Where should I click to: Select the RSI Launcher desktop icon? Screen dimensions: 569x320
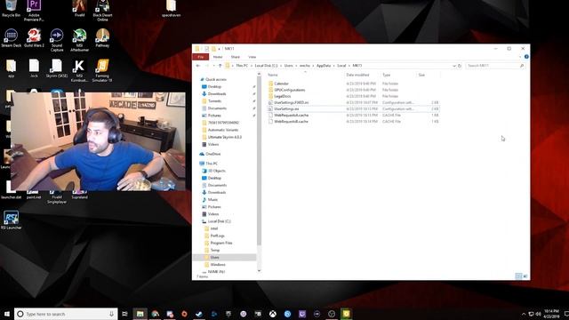(x=11, y=220)
